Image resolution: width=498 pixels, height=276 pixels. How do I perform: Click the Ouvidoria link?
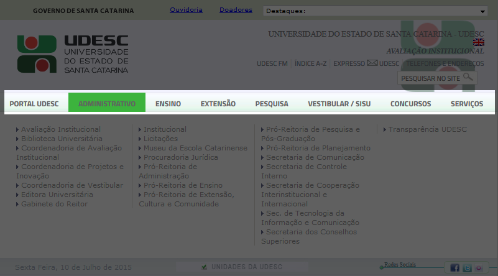[x=186, y=10]
